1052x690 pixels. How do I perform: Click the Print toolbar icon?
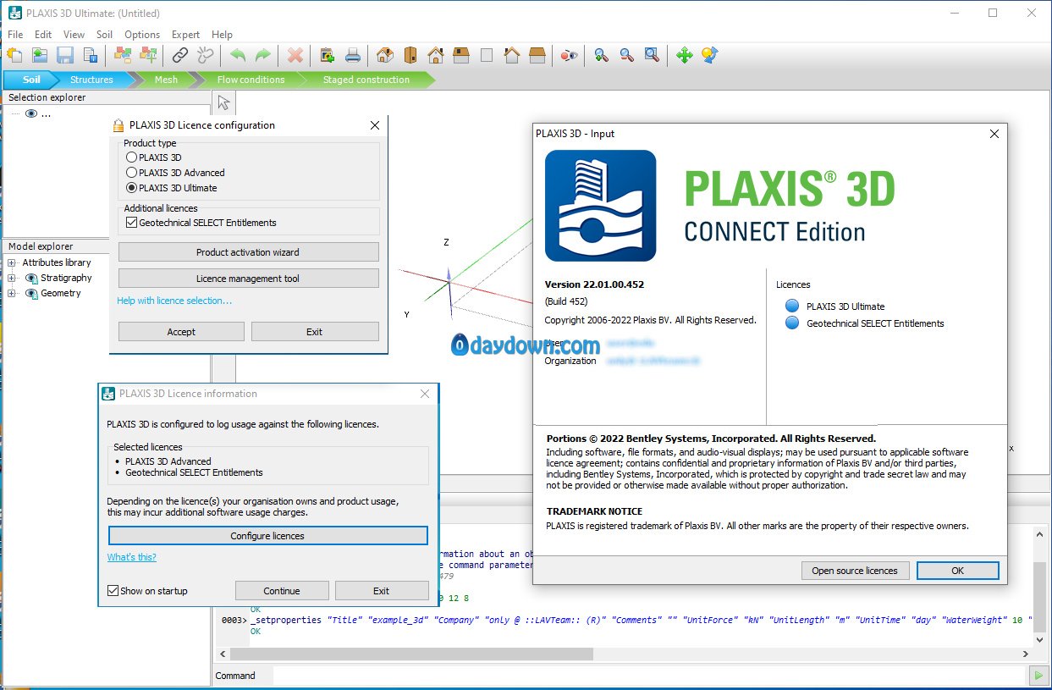coord(353,55)
